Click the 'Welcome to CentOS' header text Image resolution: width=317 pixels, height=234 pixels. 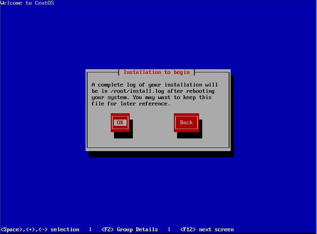(x=27, y=3)
